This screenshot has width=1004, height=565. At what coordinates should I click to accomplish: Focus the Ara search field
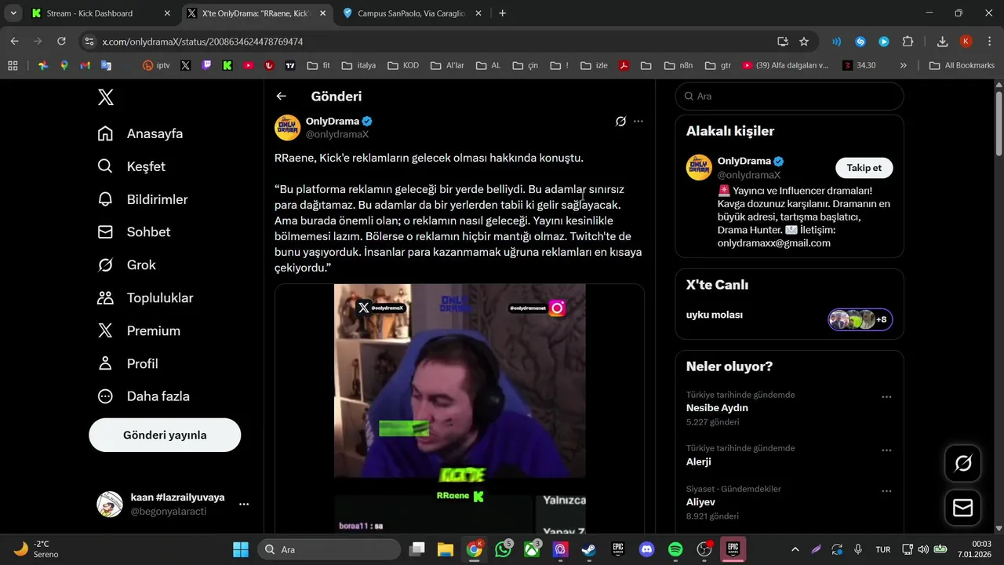[x=789, y=96]
